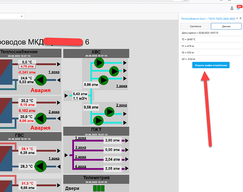
Task: Click the Теплоснабжение zone 1 pump icon
Action: click(x=41, y=79)
